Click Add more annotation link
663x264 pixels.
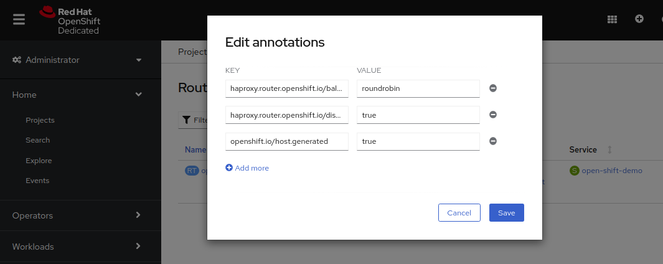click(247, 168)
